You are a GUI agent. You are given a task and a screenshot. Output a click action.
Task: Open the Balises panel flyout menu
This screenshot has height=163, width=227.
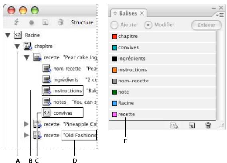coord(220,15)
